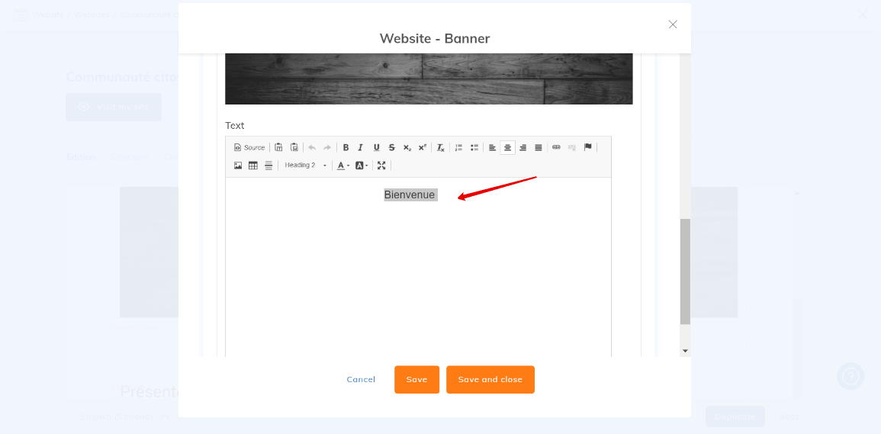Viewport: 881px width, 434px height.
Task: Switch to the Edition tab in background
Action: (x=81, y=157)
